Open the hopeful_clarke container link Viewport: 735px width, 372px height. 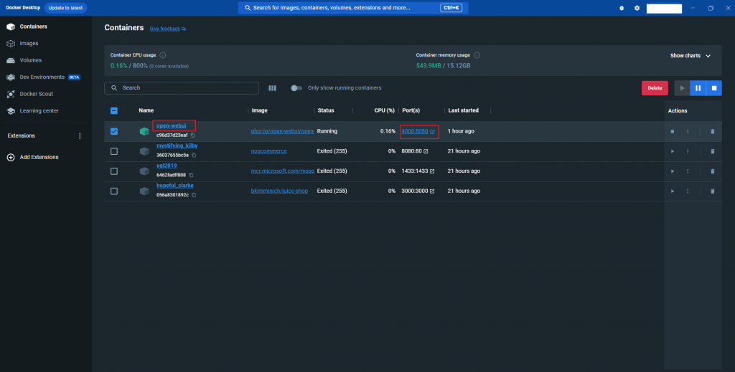pyautogui.click(x=175, y=186)
